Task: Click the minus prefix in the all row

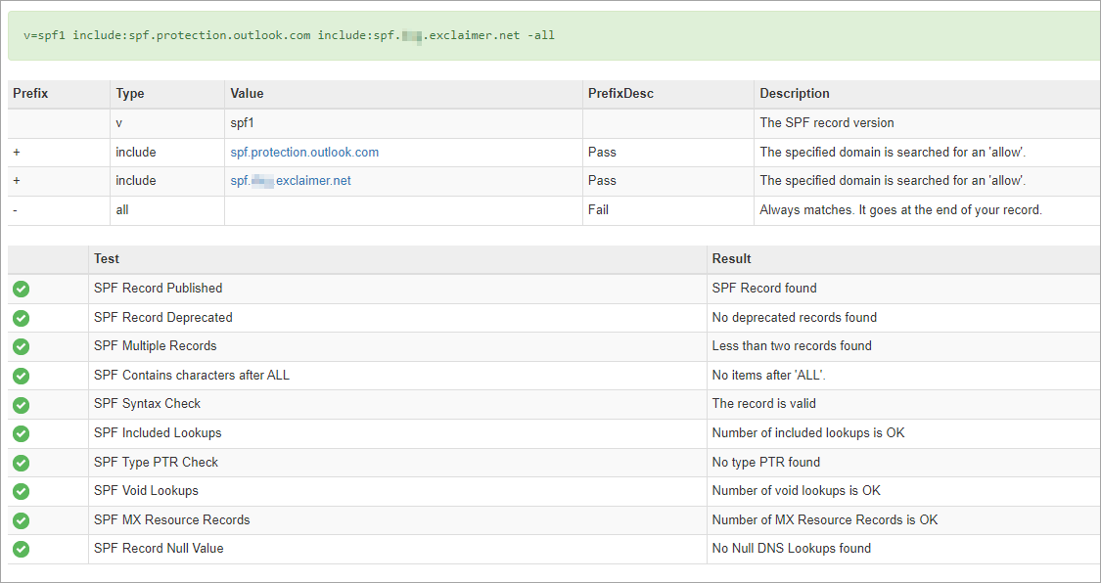Action: click(x=16, y=209)
